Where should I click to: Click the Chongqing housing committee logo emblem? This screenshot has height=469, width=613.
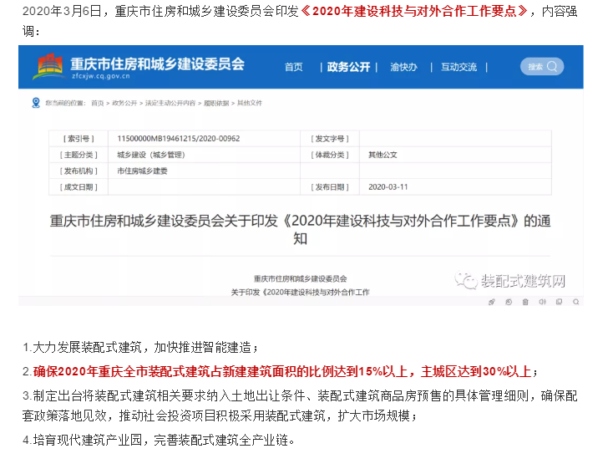49,66
